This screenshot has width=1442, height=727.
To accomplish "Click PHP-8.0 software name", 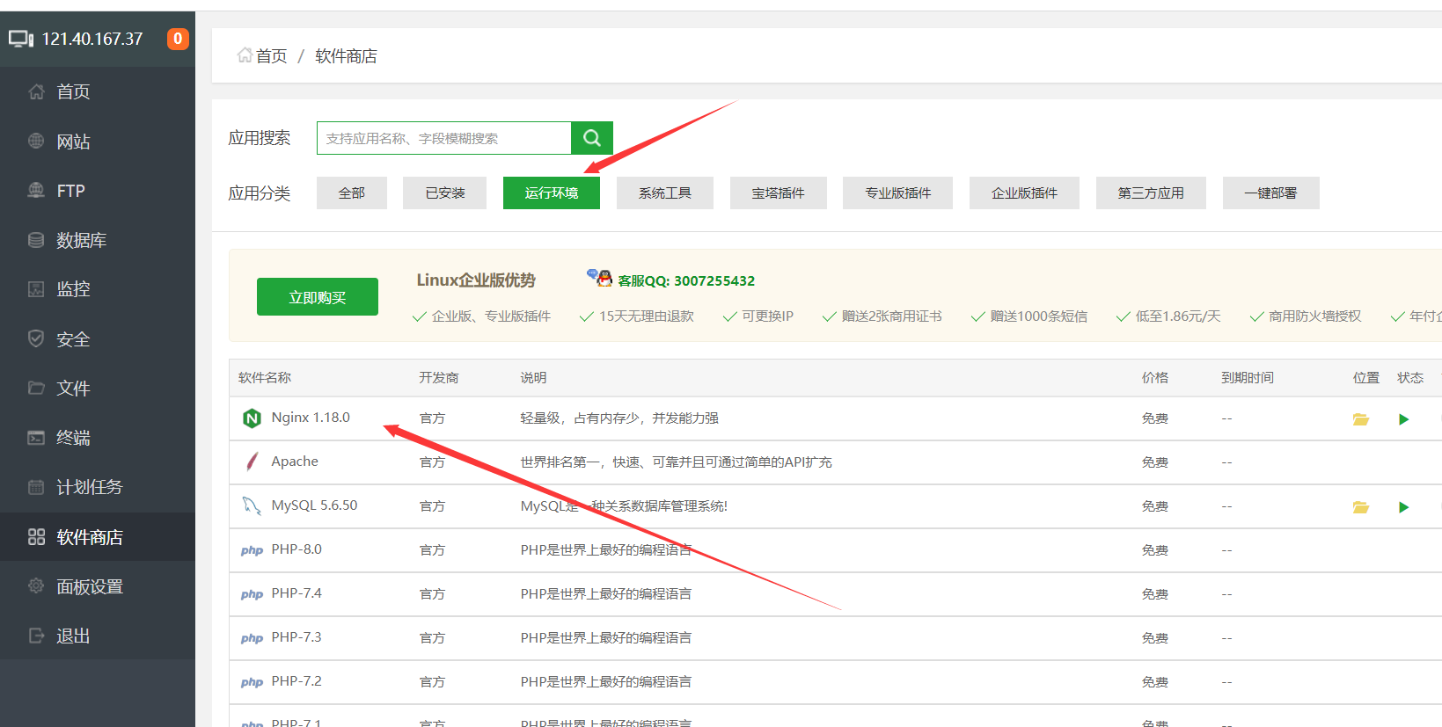I will (296, 549).
